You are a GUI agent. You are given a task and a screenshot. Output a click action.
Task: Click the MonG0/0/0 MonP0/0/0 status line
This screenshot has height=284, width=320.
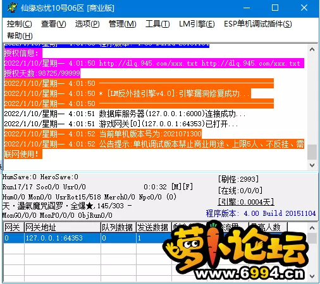(58, 215)
